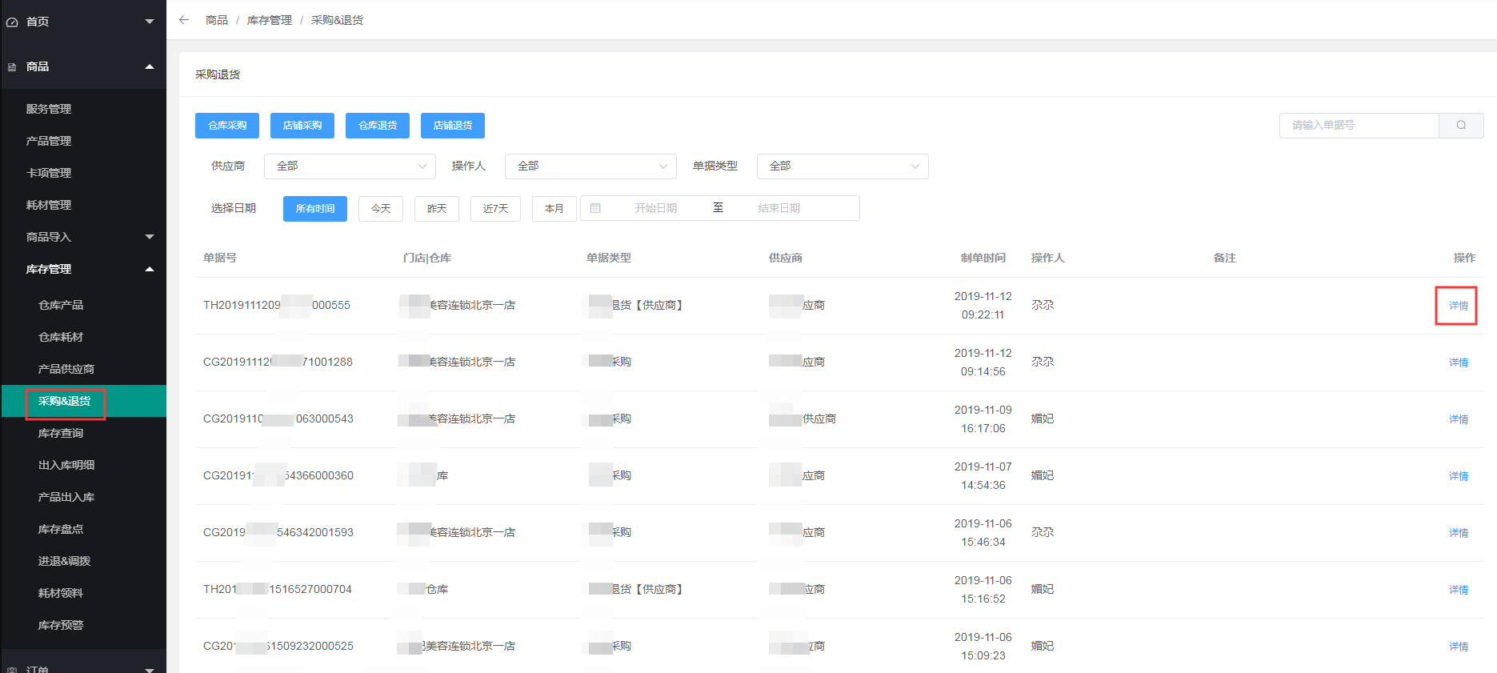Open the 供应商 dropdown
This screenshot has height=673, width=1497.
350,166
